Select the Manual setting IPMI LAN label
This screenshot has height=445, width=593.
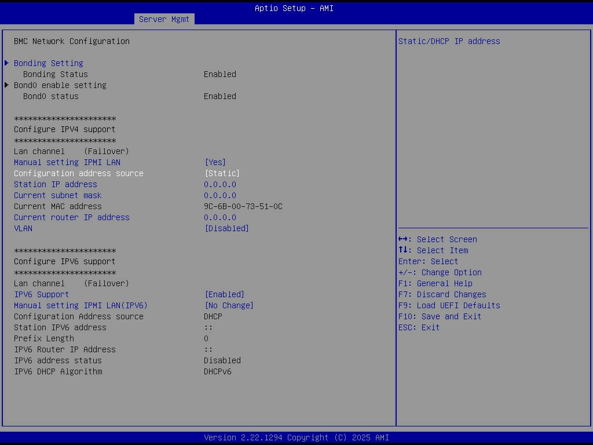pyautogui.click(x=67, y=162)
